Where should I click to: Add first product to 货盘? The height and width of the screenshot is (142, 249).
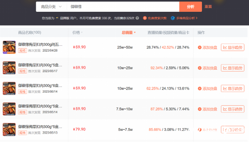207,47
